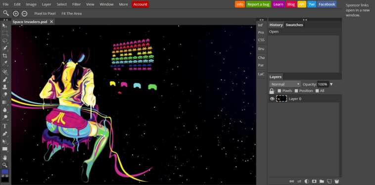The width and height of the screenshot is (375, 185).
Task: Select the Spot Healing Brush tool
Action: [x=5, y=72]
